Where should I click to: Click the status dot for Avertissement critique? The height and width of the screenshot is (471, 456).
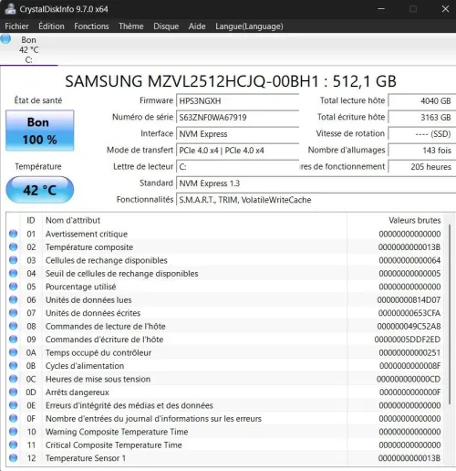point(13,234)
